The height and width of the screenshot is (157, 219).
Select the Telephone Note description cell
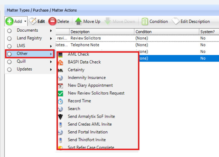point(102,45)
